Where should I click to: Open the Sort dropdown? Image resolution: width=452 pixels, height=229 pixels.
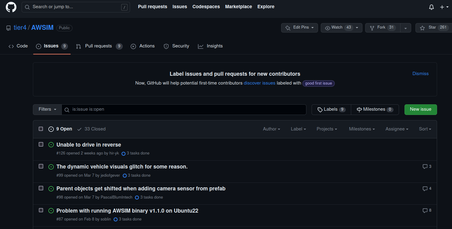[x=425, y=129]
